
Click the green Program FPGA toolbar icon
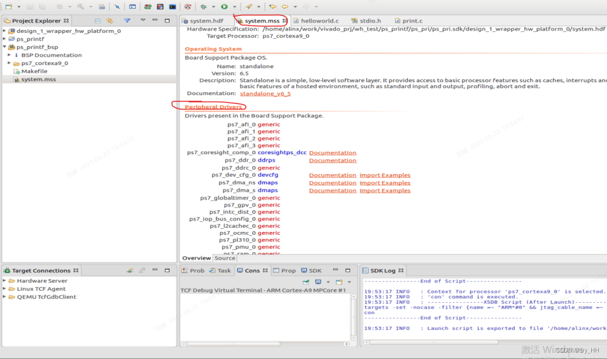(x=148, y=7)
